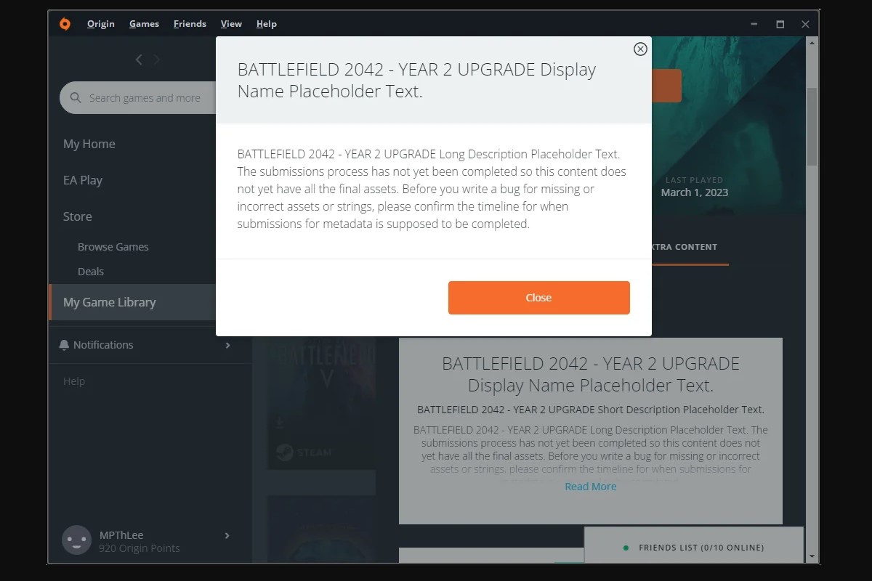The width and height of the screenshot is (872, 581).
Task: Click the orange Close button in the dialog
Action: [538, 297]
